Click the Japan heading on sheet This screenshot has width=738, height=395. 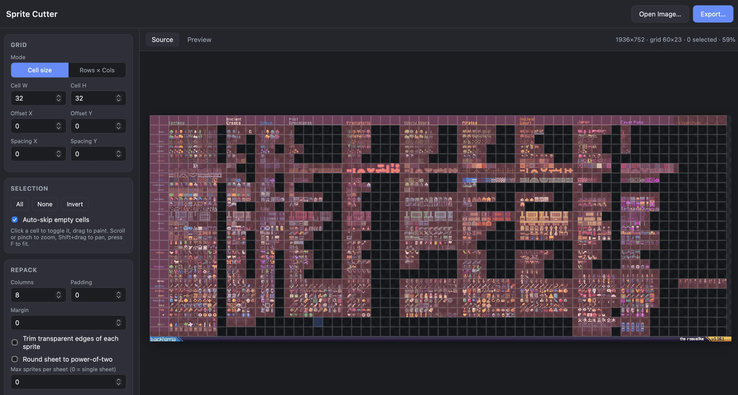583,122
